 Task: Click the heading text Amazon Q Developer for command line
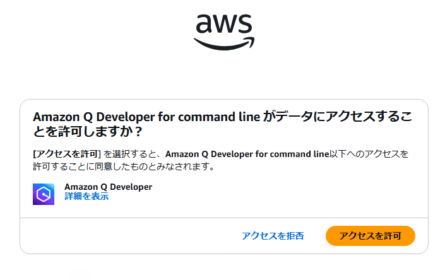(146, 117)
